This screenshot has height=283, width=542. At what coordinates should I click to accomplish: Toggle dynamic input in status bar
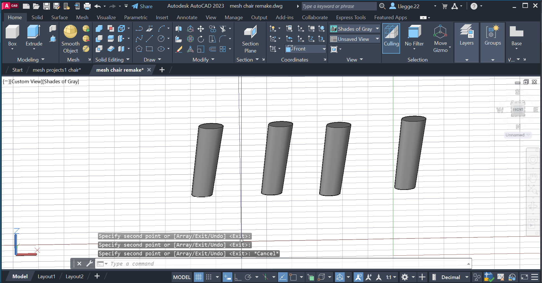(227, 277)
